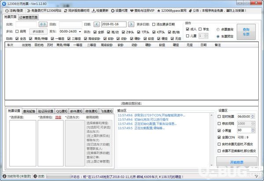Toggle the 高/动 filter checkbox
This screenshot has width=264, height=181.
pos(108,32)
